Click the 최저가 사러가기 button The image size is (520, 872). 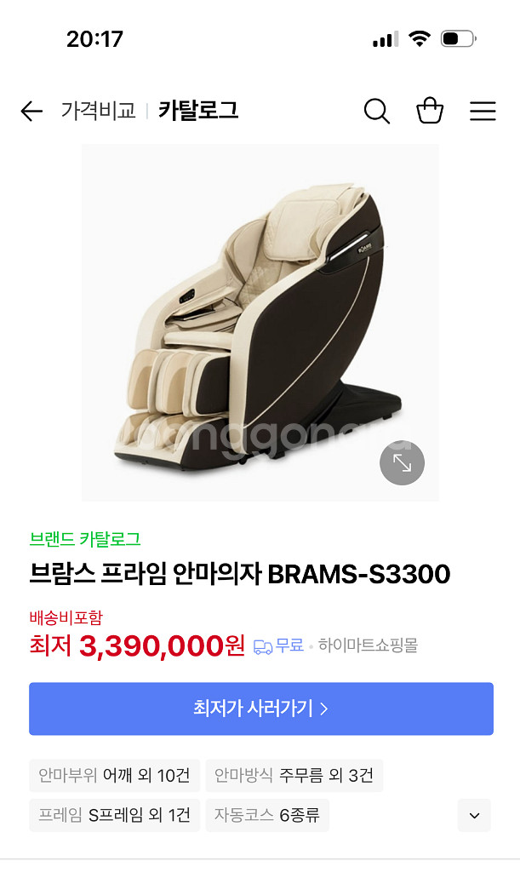pyautogui.click(x=261, y=708)
